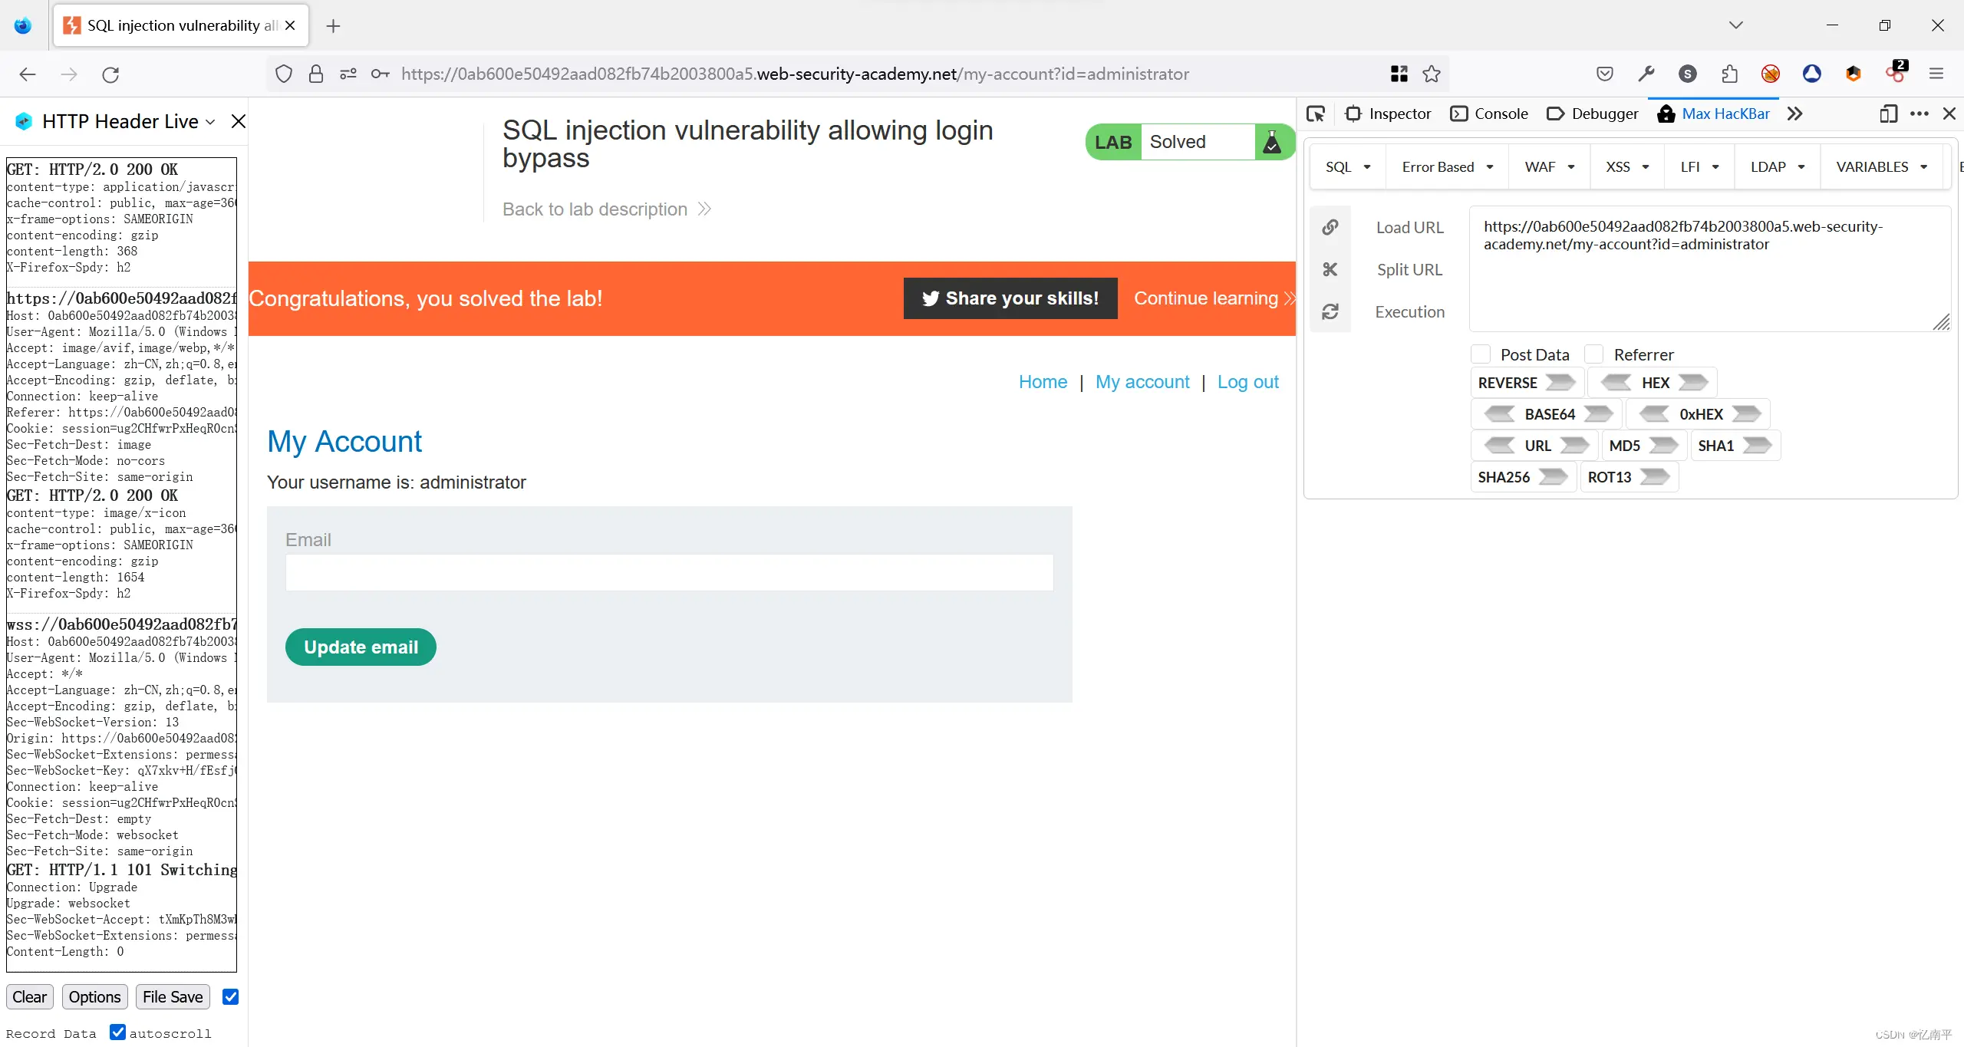1964x1047 pixels.
Task: Enable the Post Data checkbox
Action: [1481, 354]
